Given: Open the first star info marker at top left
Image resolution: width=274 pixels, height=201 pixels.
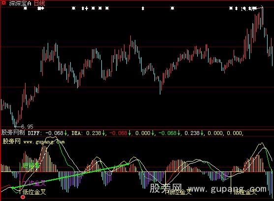Looking at the screenshot, I should [x=26, y=8].
